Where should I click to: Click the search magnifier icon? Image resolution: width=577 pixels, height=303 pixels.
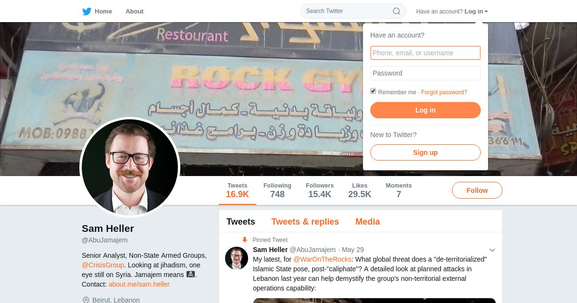pyautogui.click(x=397, y=11)
